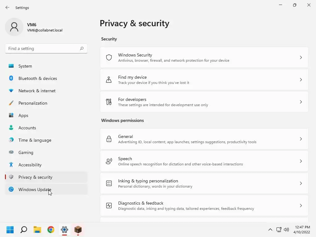This screenshot has width=316, height=237.
Task: Click the back arrow in Settings
Action: click(x=7, y=7)
